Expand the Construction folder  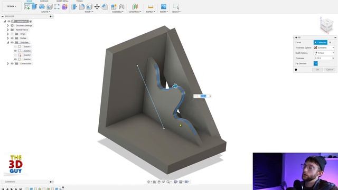click(8, 63)
